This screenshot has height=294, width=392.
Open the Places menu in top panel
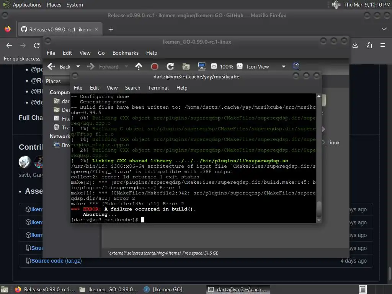click(54, 5)
